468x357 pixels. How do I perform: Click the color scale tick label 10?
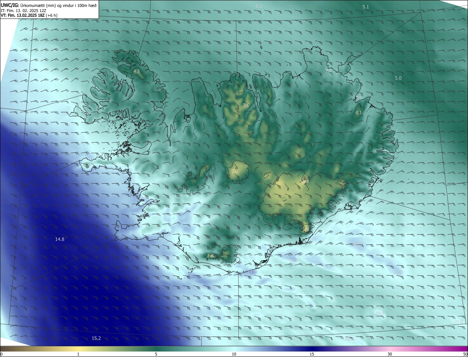(234, 354)
